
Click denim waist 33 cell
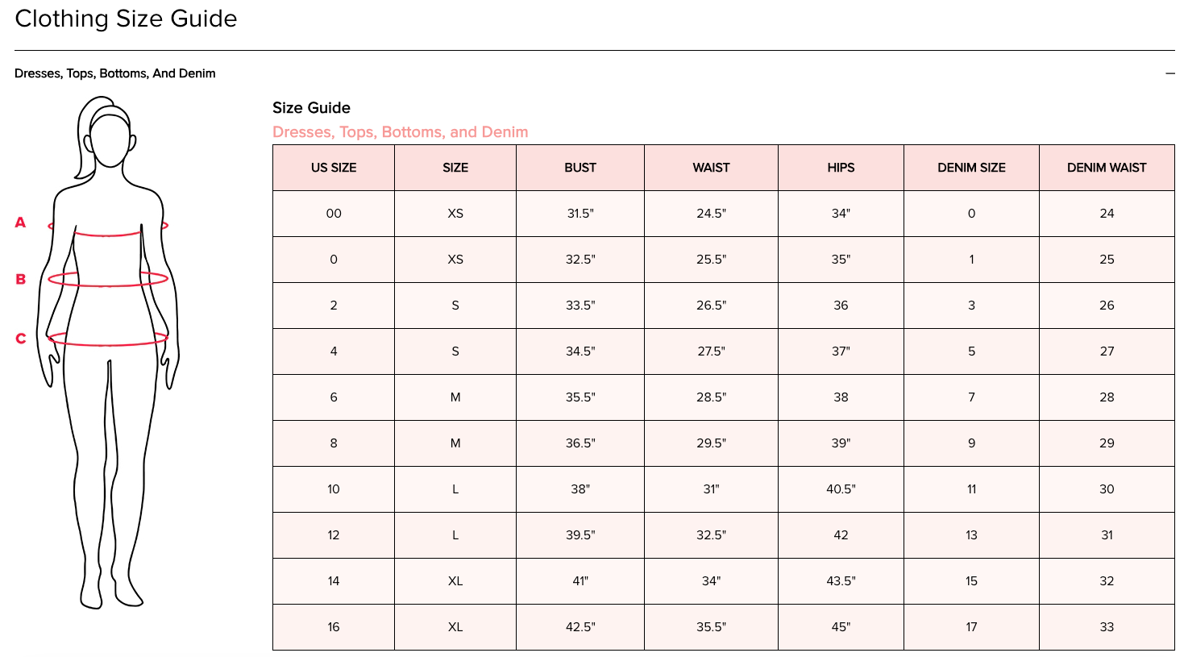click(1107, 627)
